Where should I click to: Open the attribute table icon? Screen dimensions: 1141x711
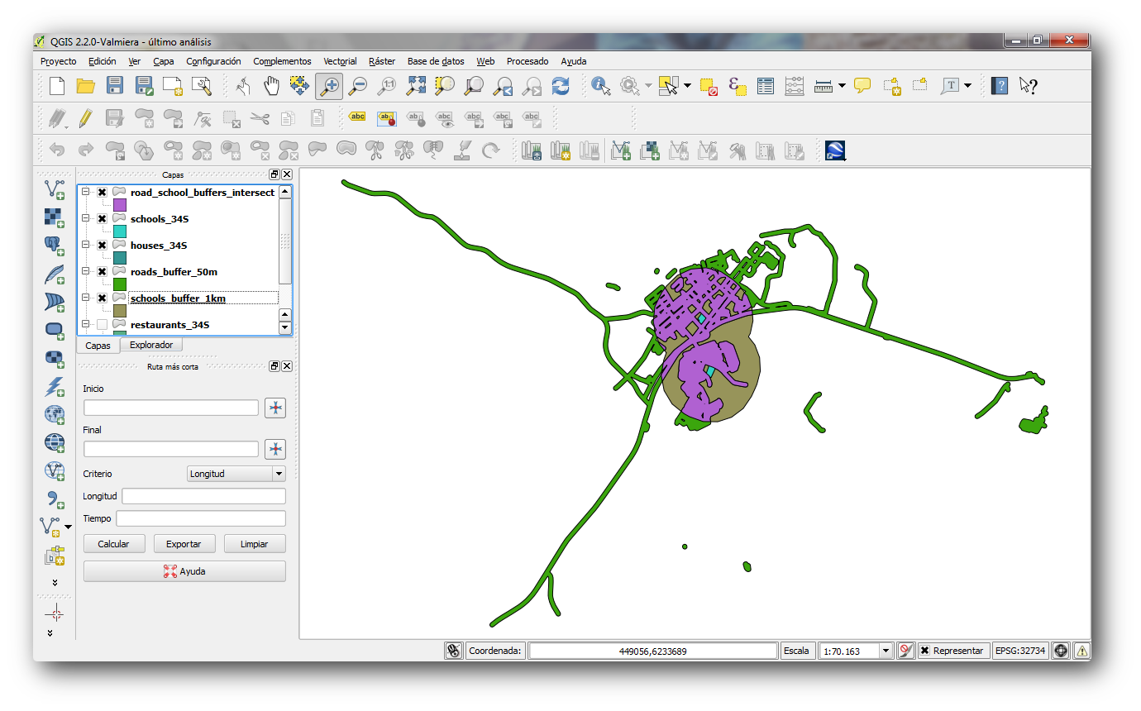pos(766,85)
